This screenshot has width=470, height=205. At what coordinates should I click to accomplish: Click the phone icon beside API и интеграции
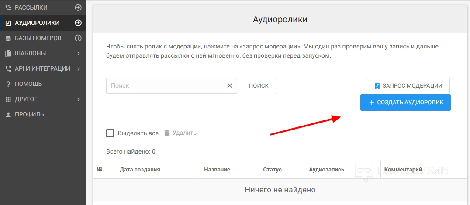8,69
